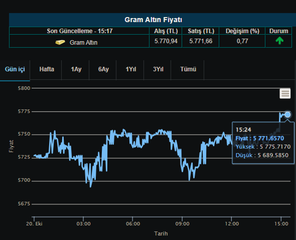Click the Gram Altın Fiyatı title bar
296x240 pixels.
pyautogui.click(x=153, y=20)
